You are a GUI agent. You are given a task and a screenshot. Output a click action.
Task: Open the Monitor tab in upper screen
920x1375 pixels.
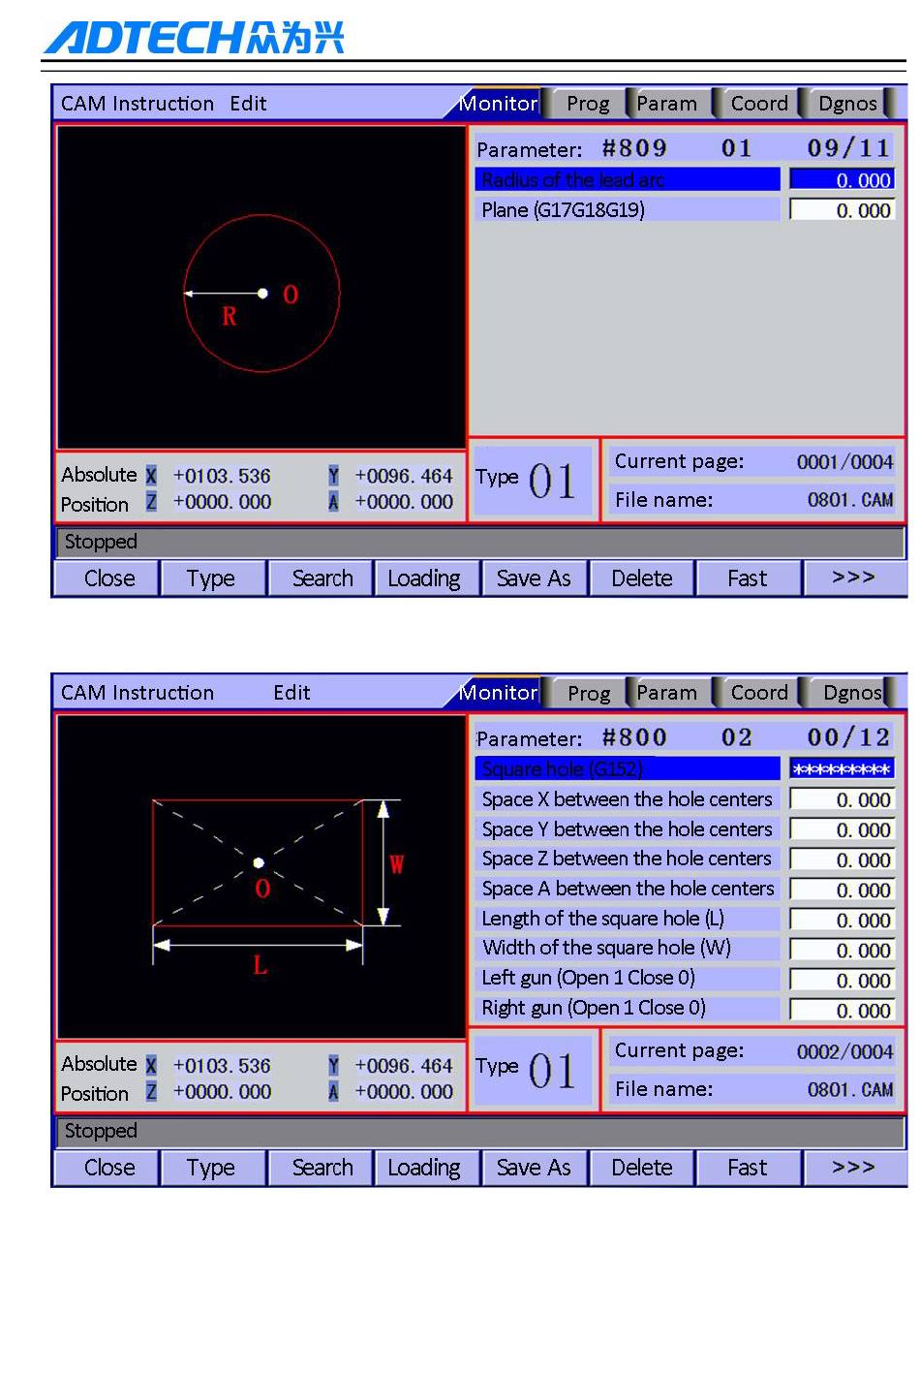[498, 104]
